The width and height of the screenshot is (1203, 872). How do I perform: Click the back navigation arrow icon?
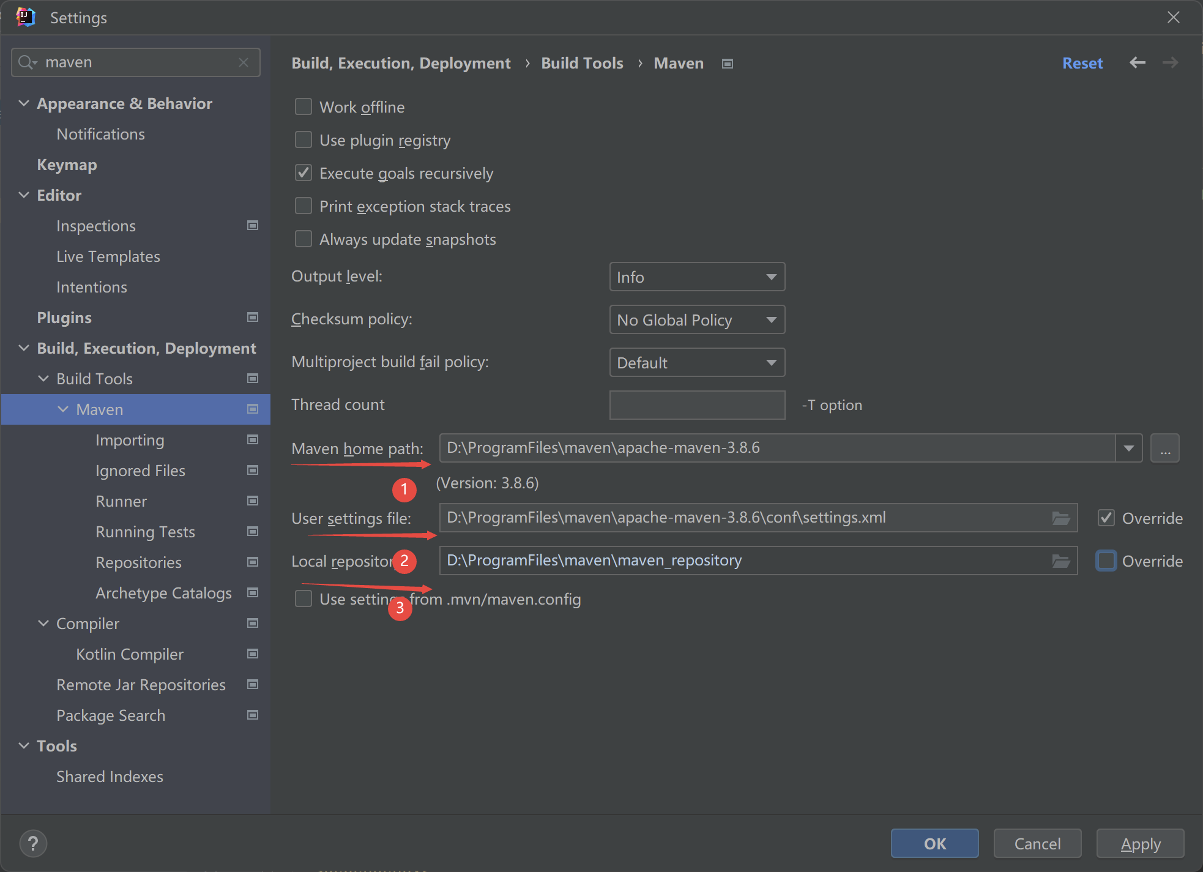[1137, 62]
